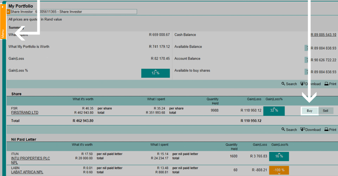Screen dimensions: 338x176
Task: Click the orange -100% loss badge
Action: click(279, 170)
